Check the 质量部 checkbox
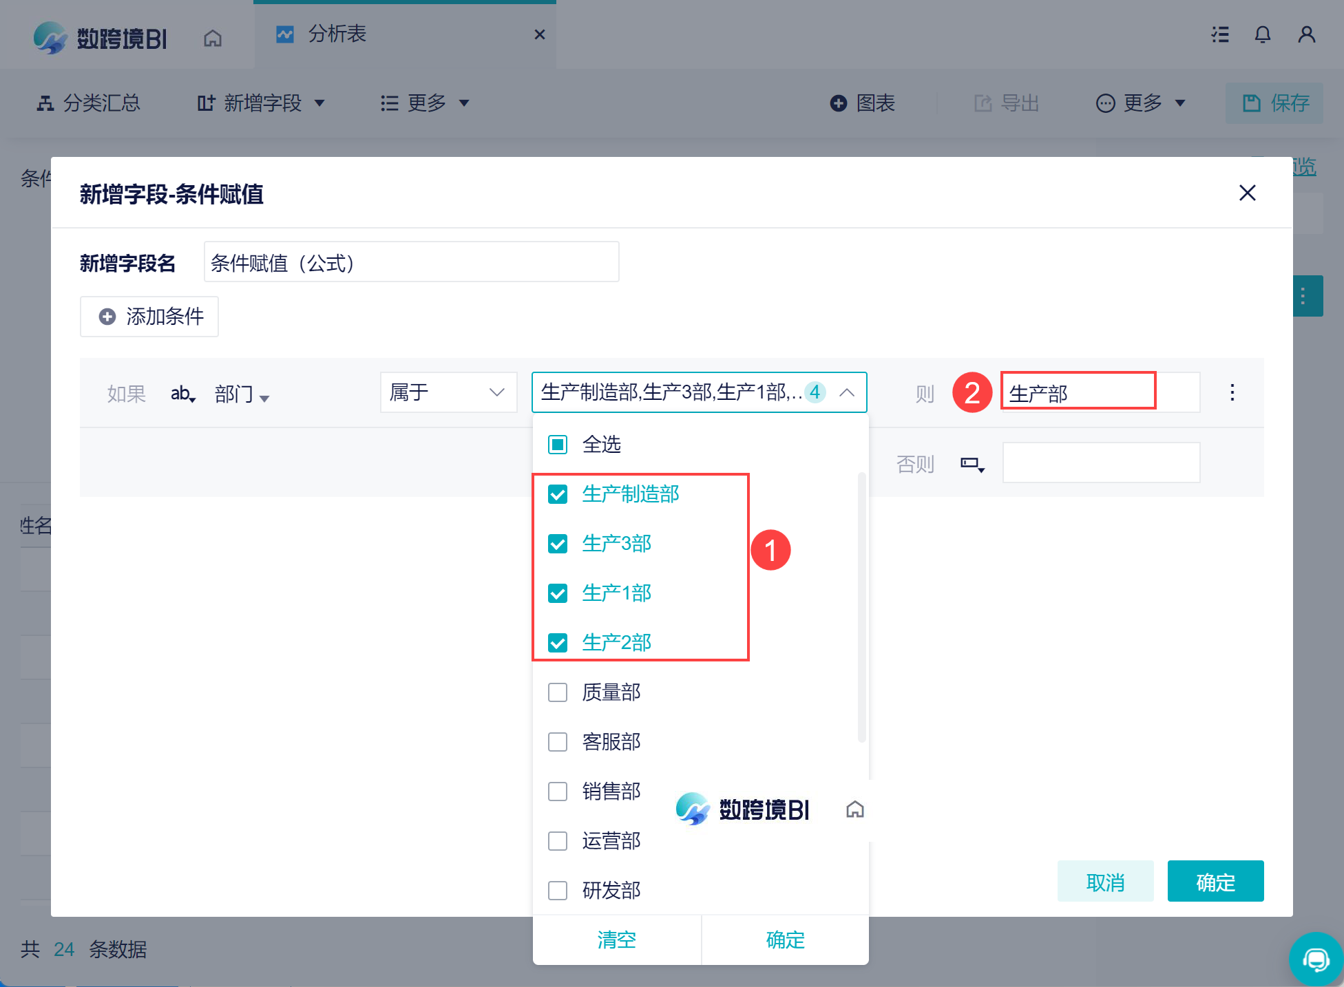 click(x=558, y=692)
